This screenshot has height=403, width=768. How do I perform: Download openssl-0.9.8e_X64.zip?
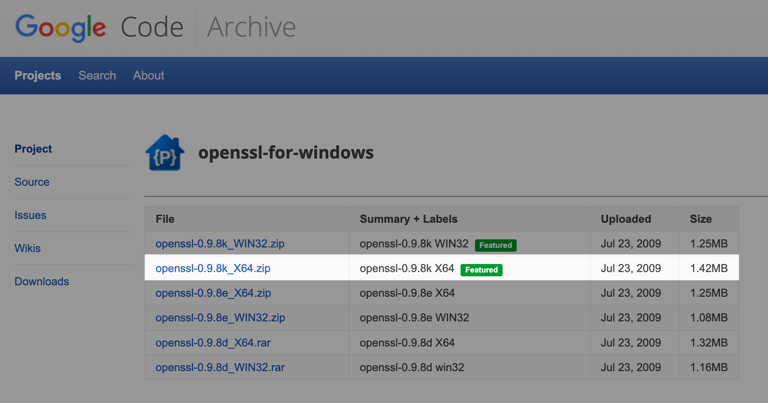(213, 293)
